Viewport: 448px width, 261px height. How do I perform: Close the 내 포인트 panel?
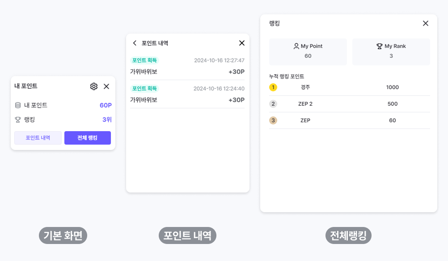point(106,86)
